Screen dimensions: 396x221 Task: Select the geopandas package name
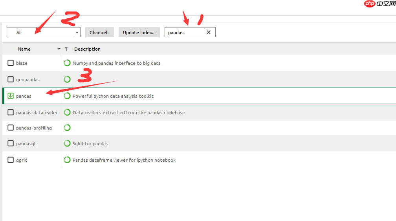pyautogui.click(x=28, y=80)
